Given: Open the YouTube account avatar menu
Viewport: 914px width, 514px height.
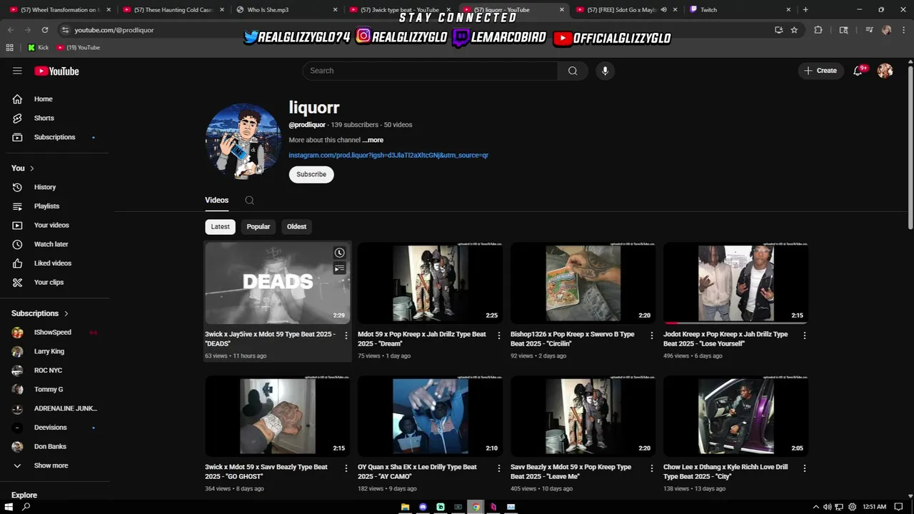Looking at the screenshot, I should [885, 71].
